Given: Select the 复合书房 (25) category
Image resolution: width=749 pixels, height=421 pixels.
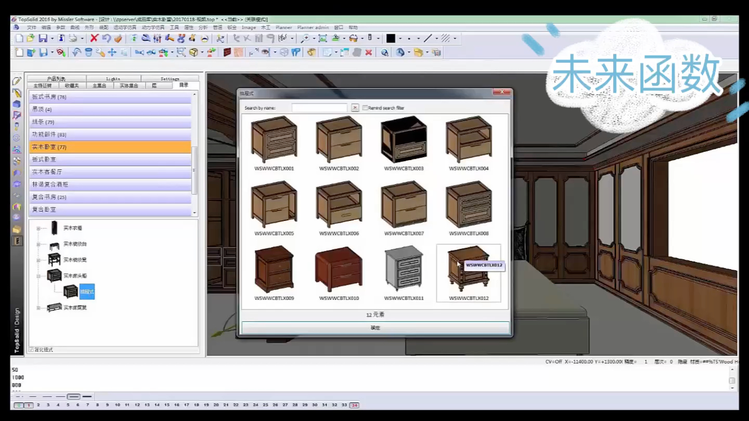Looking at the screenshot, I should [x=110, y=197].
